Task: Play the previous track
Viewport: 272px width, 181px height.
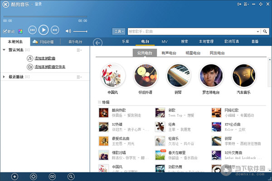Action: (x=33, y=30)
